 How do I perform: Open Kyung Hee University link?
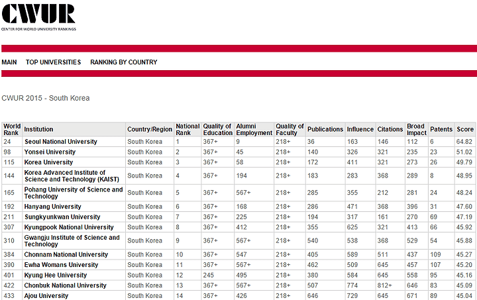coord(56,275)
